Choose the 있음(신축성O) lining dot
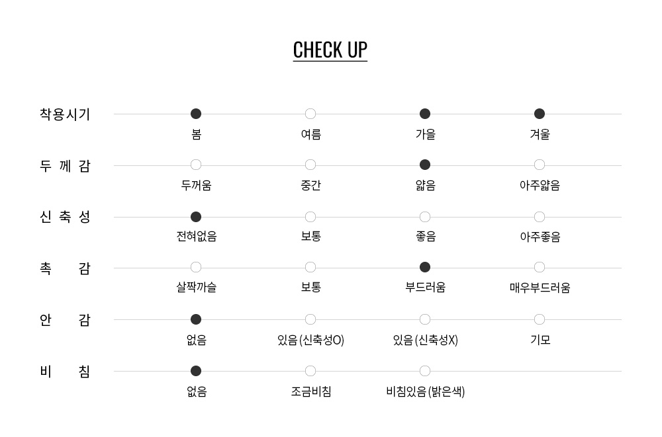This screenshot has height=437, width=662. click(x=310, y=319)
